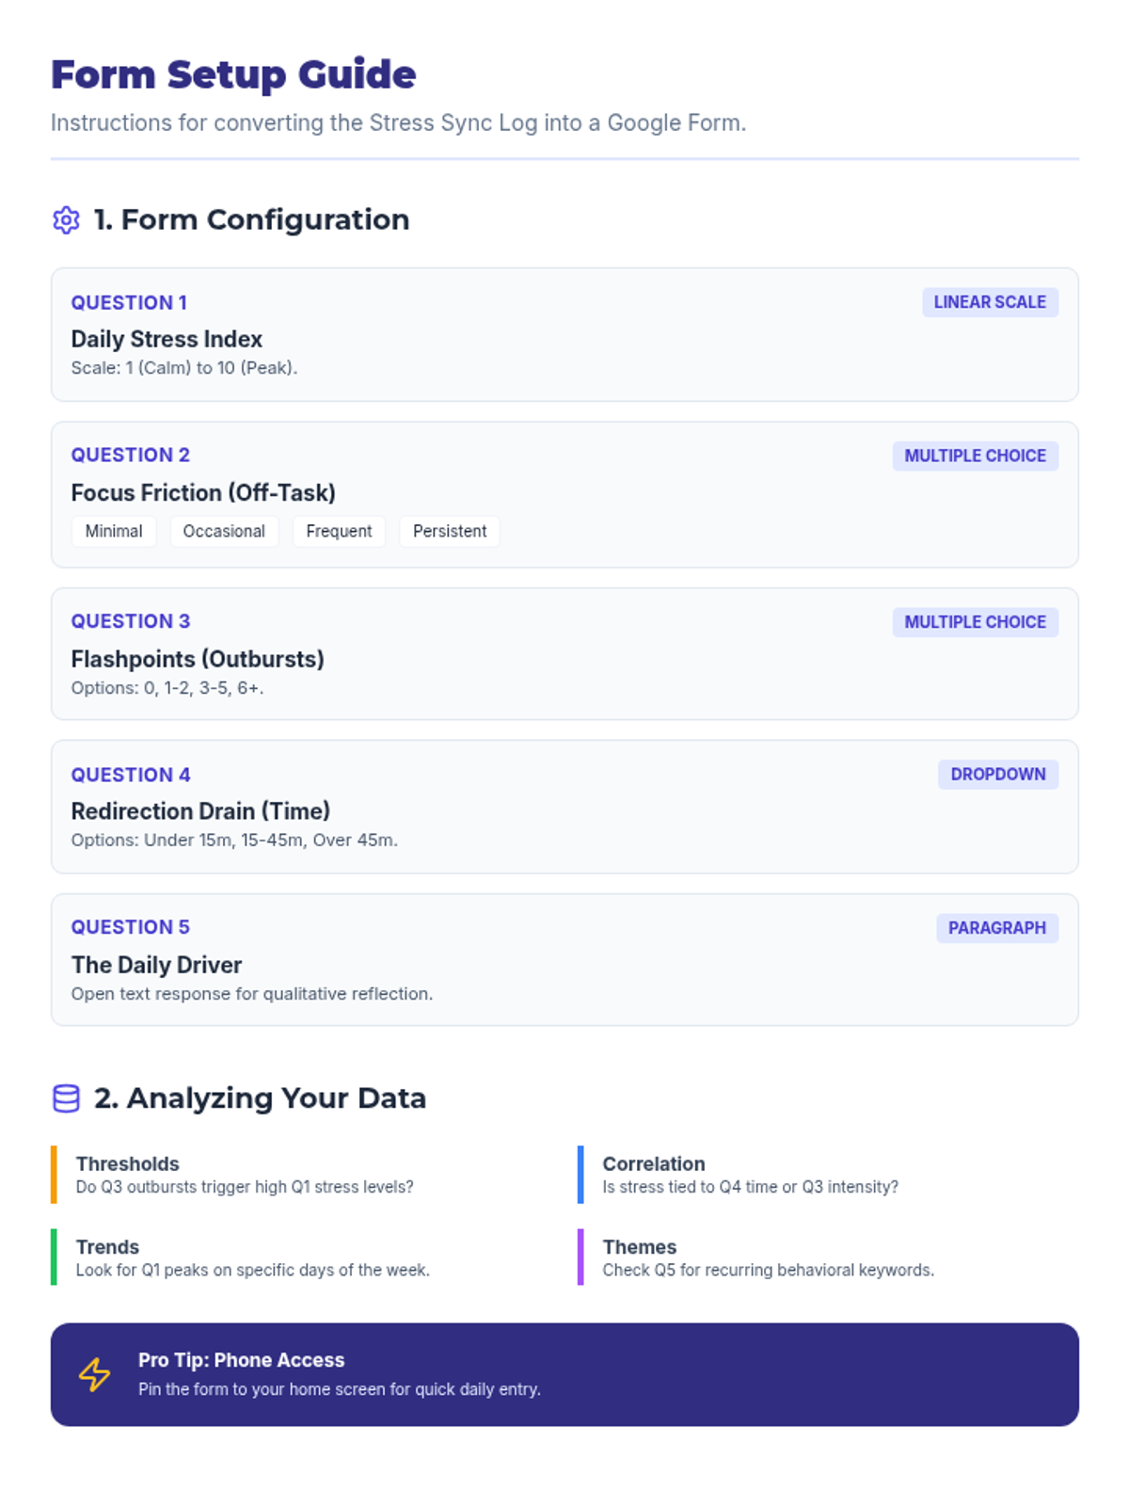Click the Paragraph badge on Question 5
Image resolution: width=1129 pixels, height=1506 pixels.
pyautogui.click(x=996, y=928)
